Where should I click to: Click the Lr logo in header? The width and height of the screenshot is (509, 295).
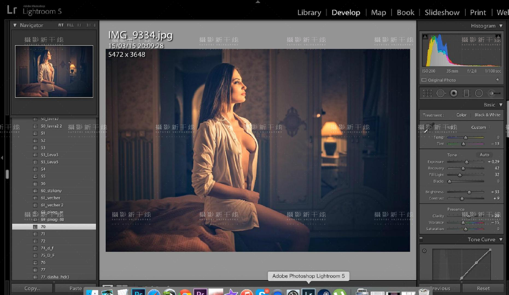tap(12, 10)
